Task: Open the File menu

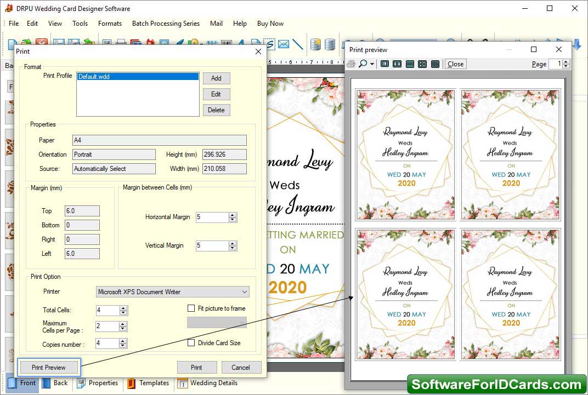Action: coord(14,23)
